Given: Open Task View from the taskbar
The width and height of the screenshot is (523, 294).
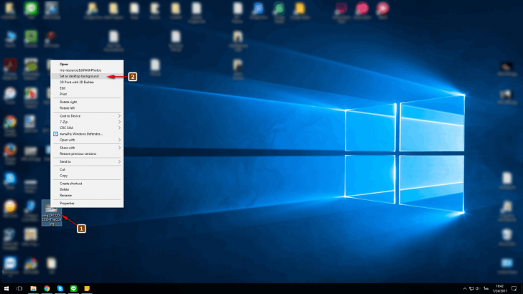Looking at the screenshot, I should [x=19, y=289].
